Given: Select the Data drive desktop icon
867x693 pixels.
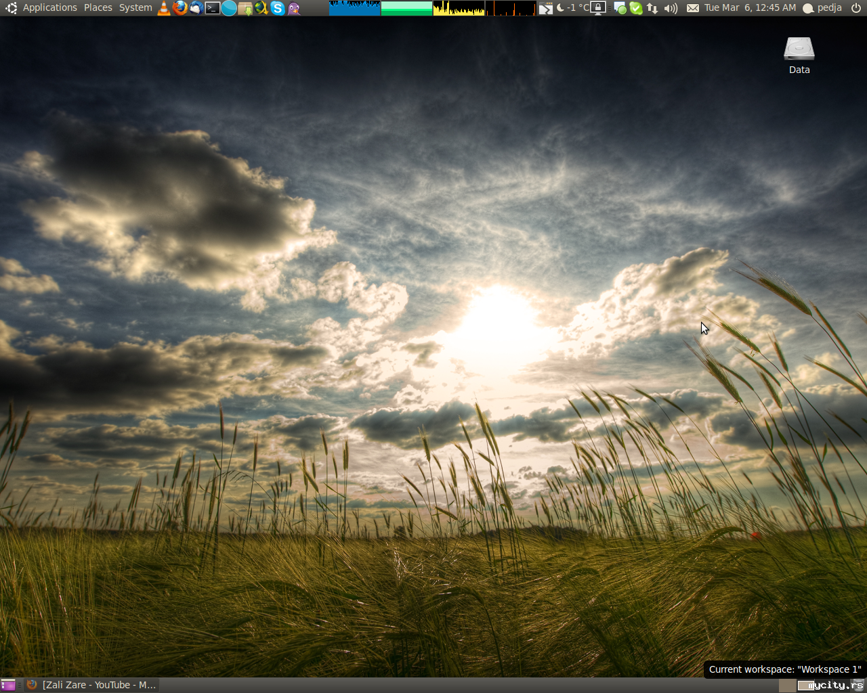Looking at the screenshot, I should tap(799, 55).
